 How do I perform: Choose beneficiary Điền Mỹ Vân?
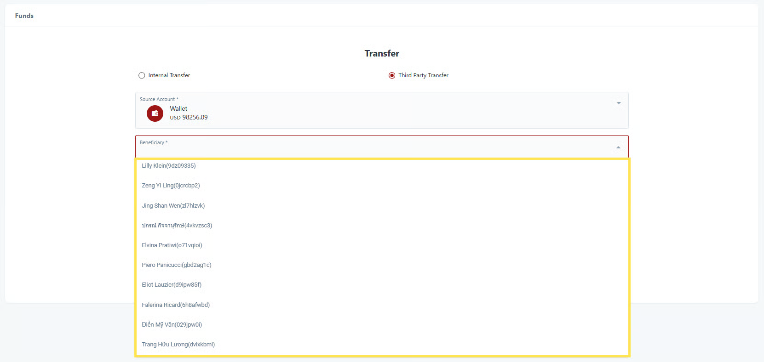click(172, 325)
